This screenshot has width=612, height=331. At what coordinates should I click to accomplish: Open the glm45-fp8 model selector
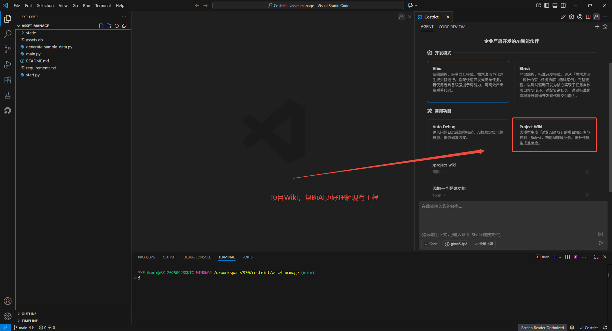[x=456, y=244]
